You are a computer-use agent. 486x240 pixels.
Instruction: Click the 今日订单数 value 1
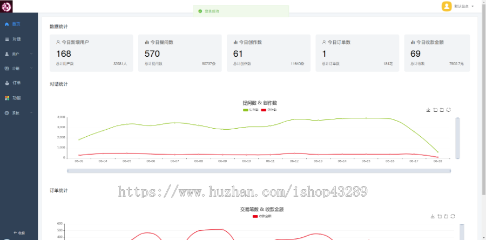coord(324,54)
